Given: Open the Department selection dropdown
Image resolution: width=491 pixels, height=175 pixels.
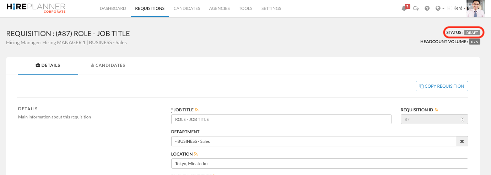Looking at the screenshot, I should tap(313, 141).
